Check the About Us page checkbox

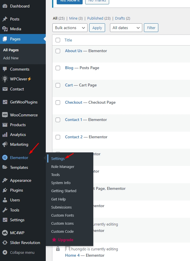point(58,51)
